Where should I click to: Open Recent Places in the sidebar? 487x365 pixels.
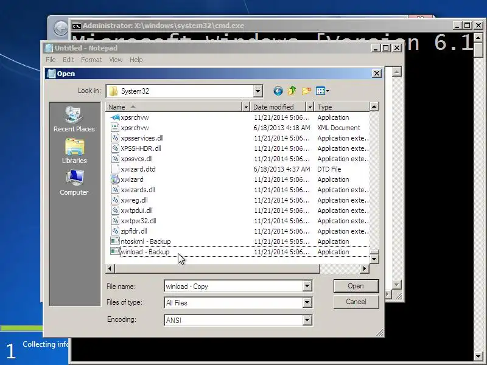(74, 119)
